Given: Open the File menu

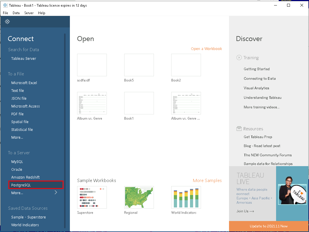Looking at the screenshot, I should 5,13.
